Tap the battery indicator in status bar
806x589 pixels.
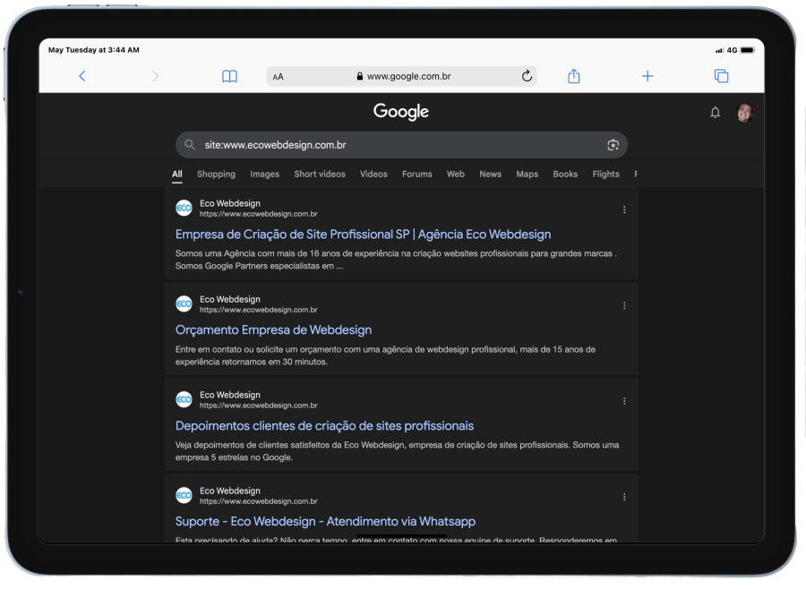(748, 50)
